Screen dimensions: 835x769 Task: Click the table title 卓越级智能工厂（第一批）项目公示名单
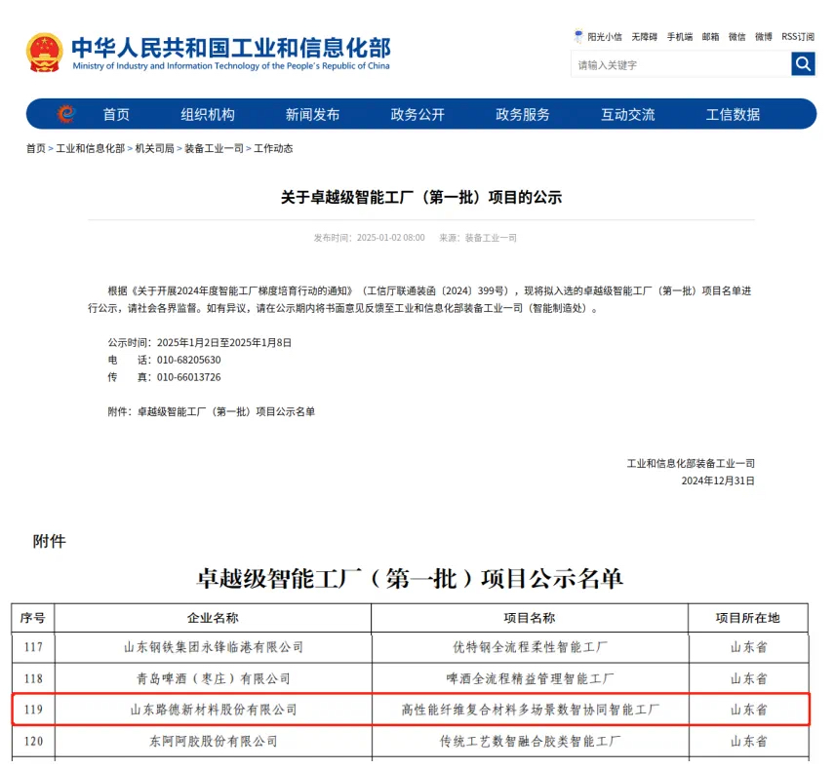[x=410, y=579]
